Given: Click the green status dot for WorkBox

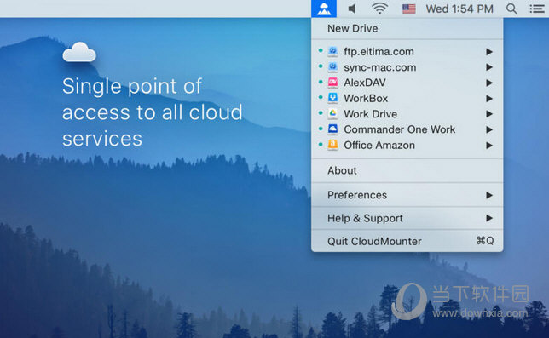Looking at the screenshot, I should coord(321,97).
